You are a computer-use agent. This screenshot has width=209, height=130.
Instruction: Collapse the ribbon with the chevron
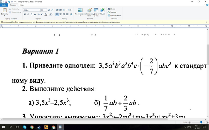(204, 5)
